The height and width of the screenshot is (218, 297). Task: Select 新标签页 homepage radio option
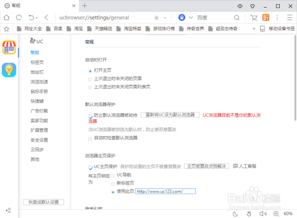coord(113,184)
